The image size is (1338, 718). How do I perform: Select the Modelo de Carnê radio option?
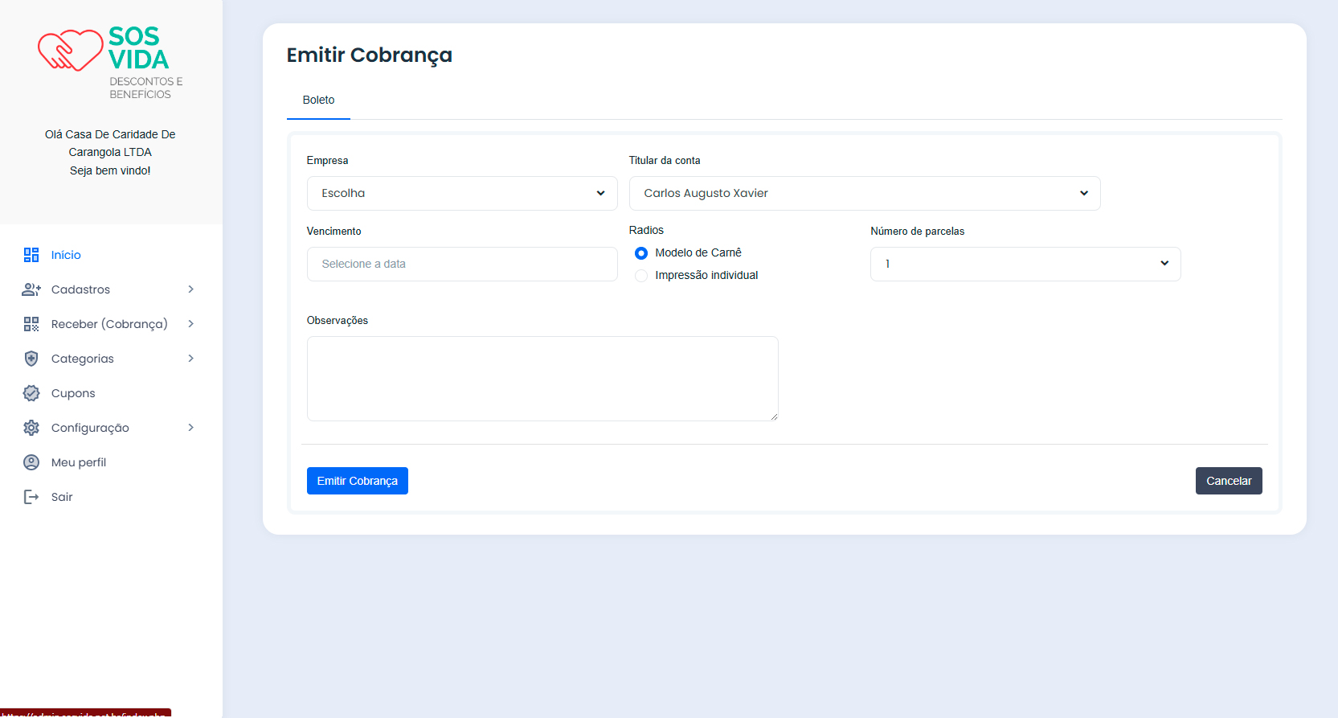tap(641, 253)
